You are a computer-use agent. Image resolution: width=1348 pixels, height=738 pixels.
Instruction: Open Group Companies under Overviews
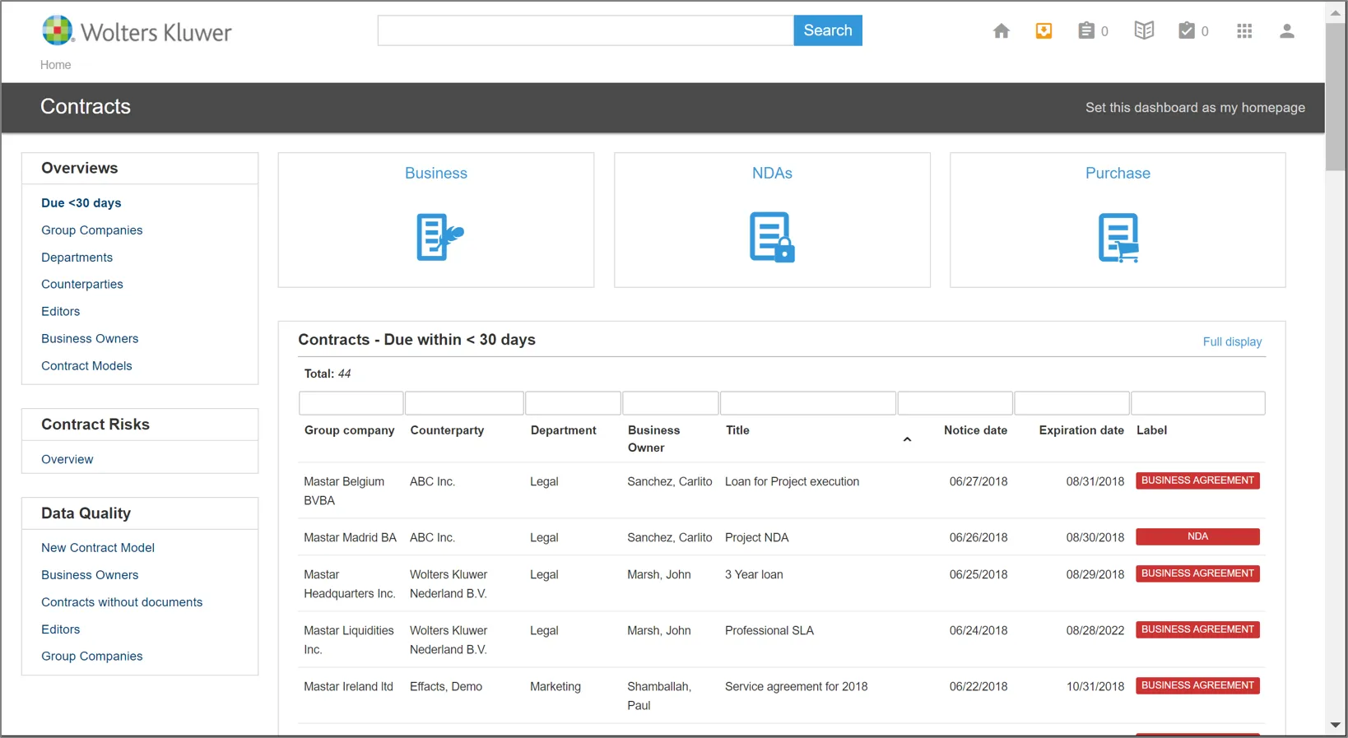pos(92,230)
